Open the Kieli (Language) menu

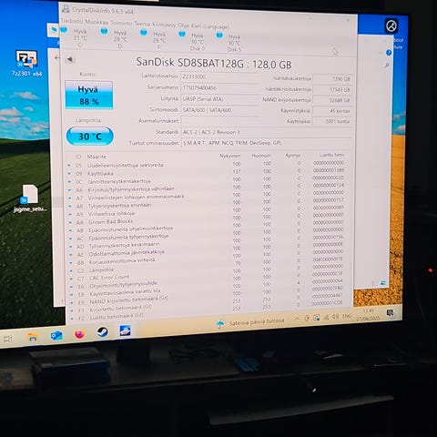(x=209, y=26)
